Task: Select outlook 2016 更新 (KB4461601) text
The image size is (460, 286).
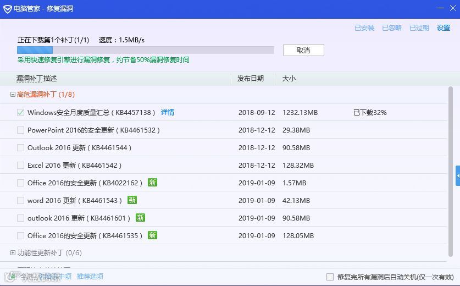Action: click(x=79, y=218)
